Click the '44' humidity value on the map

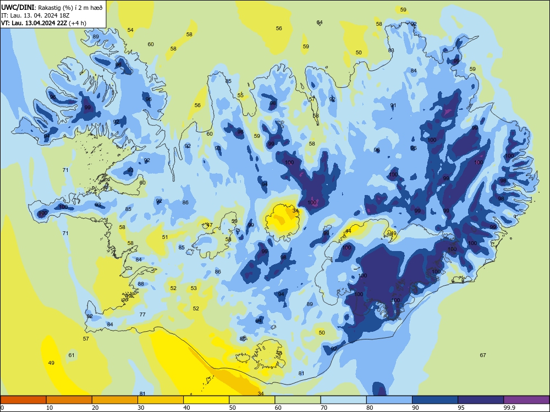point(348,231)
